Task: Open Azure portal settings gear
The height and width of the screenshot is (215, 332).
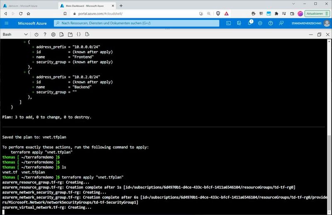Action: click(x=260, y=23)
